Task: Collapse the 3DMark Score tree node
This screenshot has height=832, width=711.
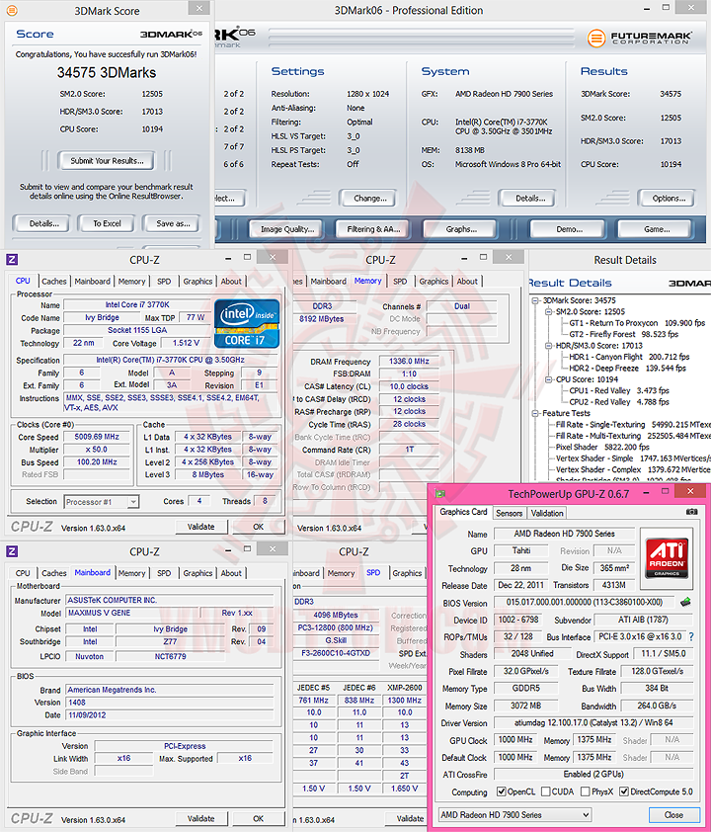Action: (535, 300)
